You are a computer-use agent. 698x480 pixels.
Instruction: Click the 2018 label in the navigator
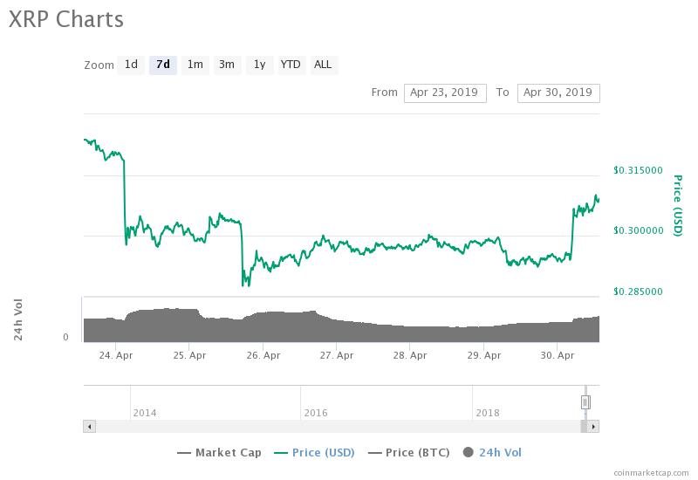coord(488,413)
